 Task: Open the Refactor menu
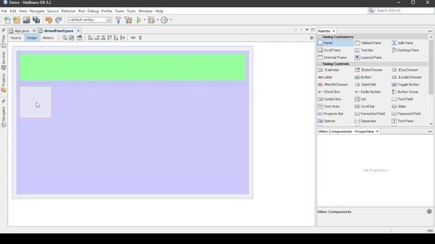pyautogui.click(x=68, y=11)
